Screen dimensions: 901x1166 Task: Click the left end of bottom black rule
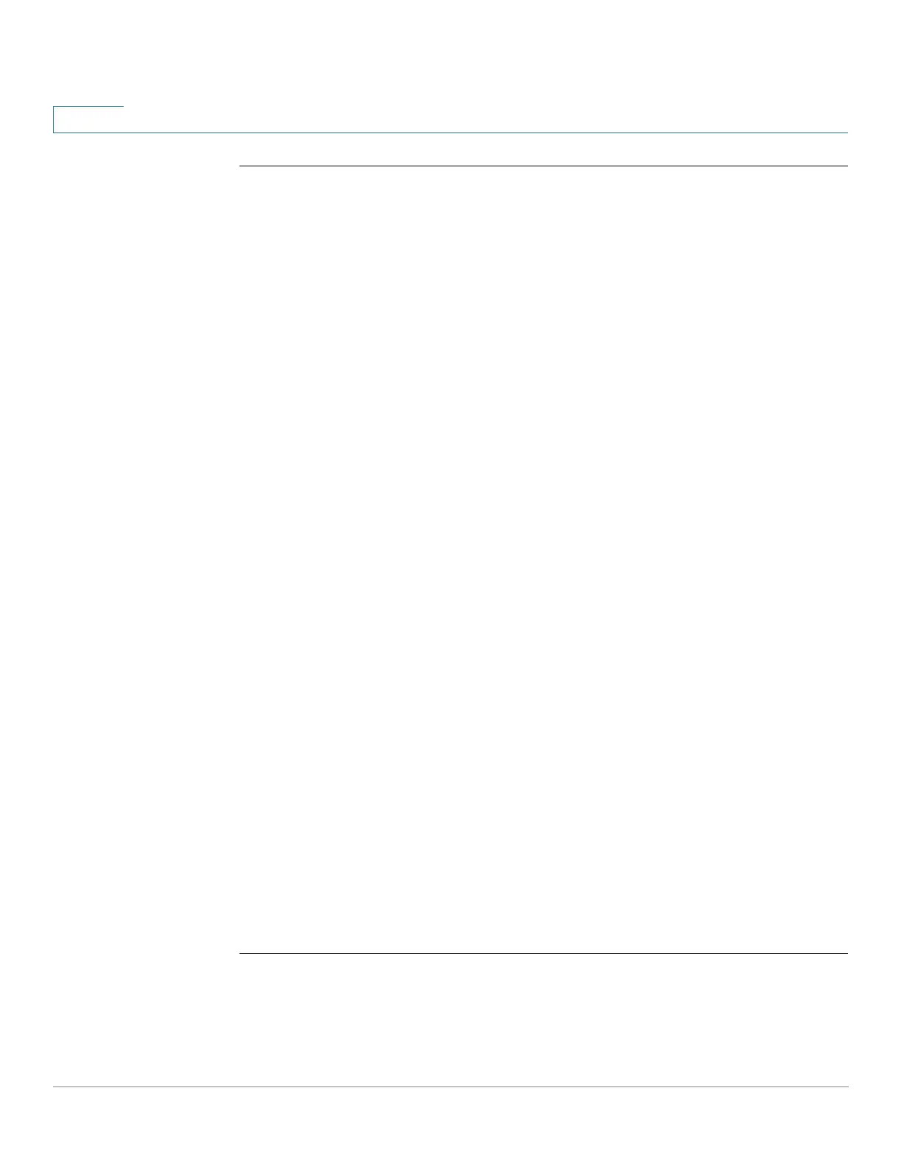(242, 954)
